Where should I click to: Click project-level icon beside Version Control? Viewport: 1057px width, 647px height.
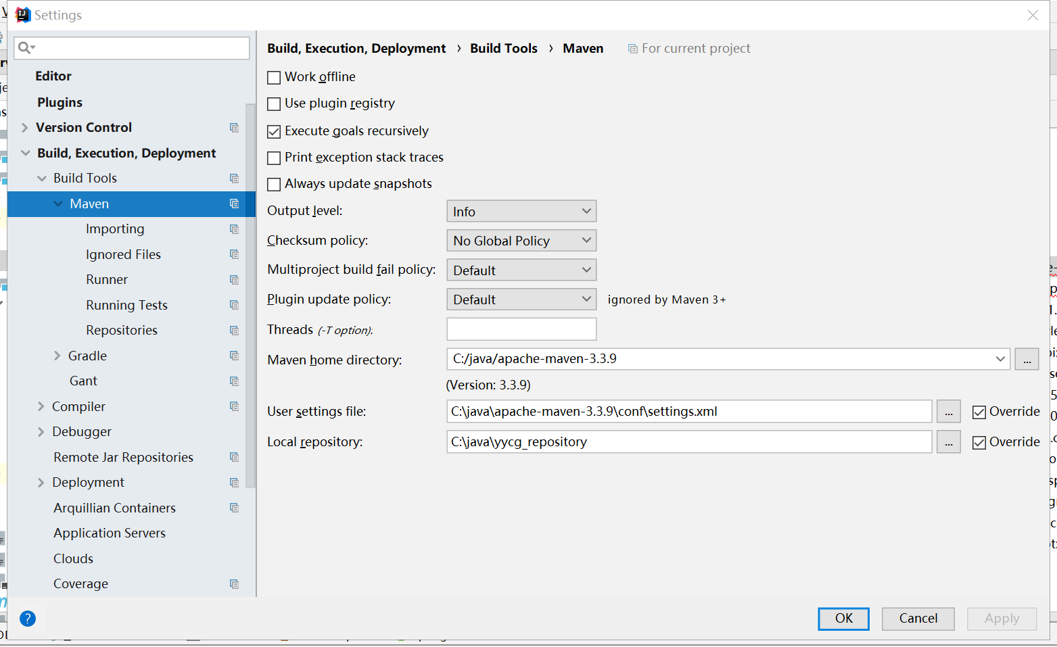(x=234, y=128)
